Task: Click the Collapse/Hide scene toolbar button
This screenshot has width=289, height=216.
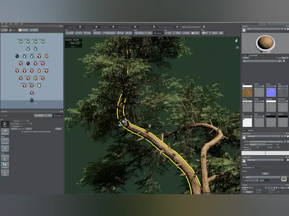Action: [109, 33]
